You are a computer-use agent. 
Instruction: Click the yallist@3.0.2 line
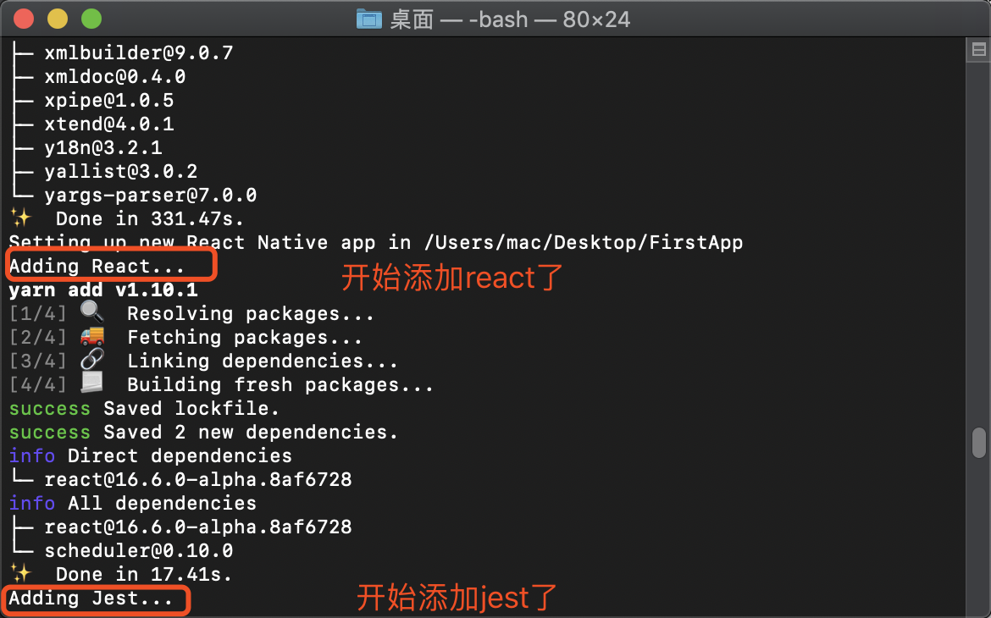121,171
